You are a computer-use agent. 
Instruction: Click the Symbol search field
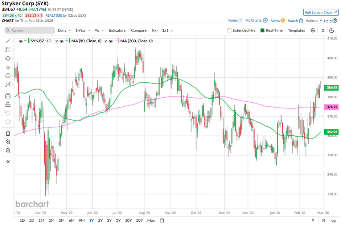click(30, 30)
